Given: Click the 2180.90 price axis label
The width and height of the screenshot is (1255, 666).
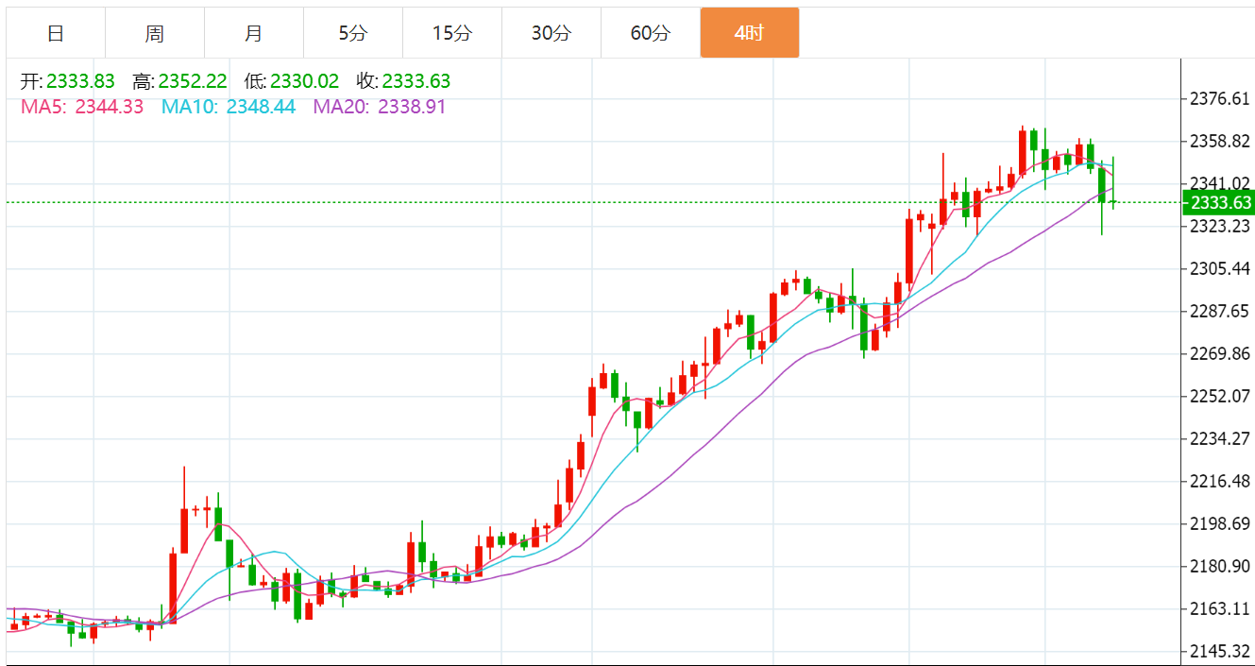Looking at the screenshot, I should (1220, 567).
